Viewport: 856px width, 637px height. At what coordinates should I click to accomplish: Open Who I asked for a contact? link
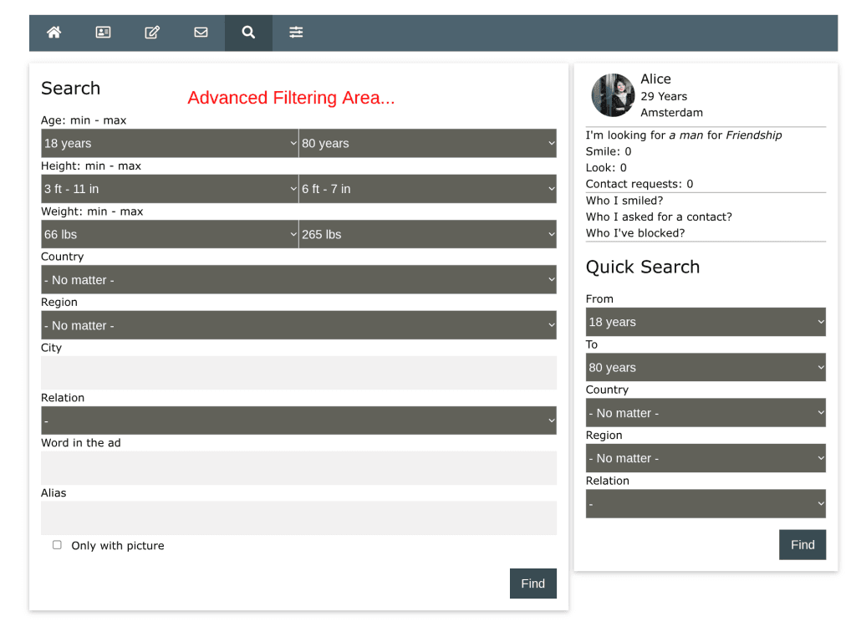click(x=659, y=217)
